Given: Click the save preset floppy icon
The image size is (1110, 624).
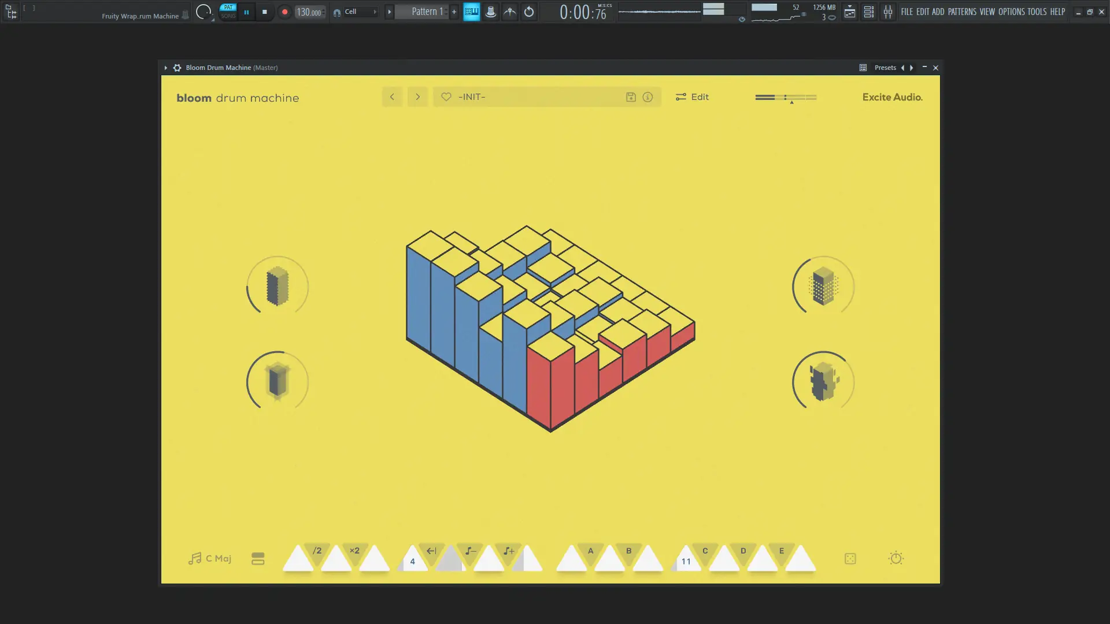Looking at the screenshot, I should click(631, 97).
